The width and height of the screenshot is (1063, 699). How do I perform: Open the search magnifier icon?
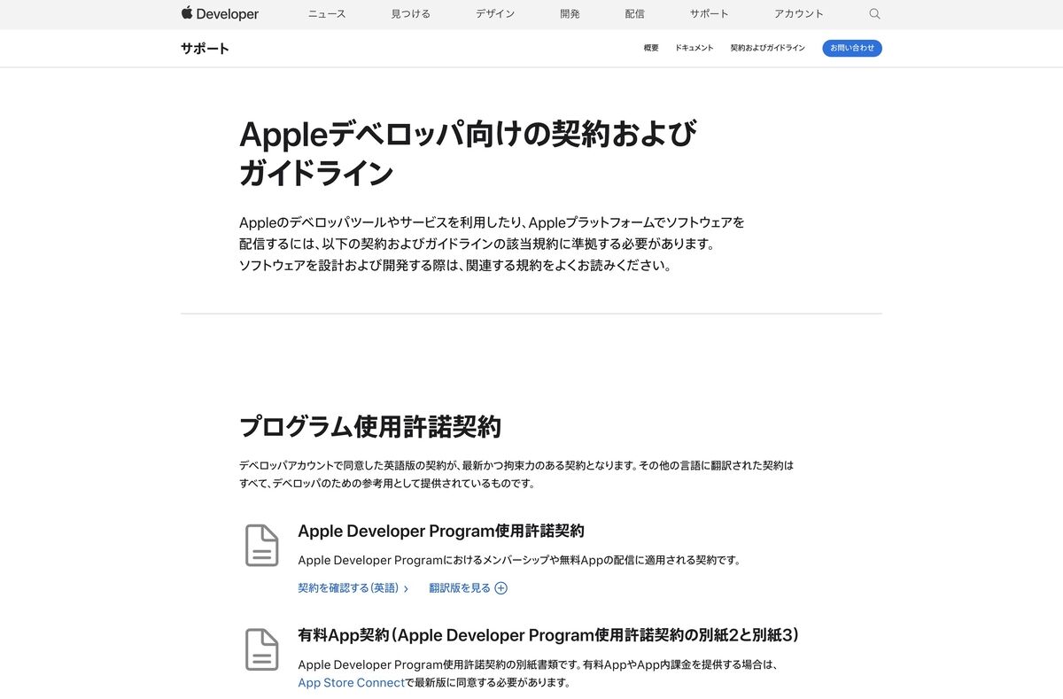click(874, 14)
